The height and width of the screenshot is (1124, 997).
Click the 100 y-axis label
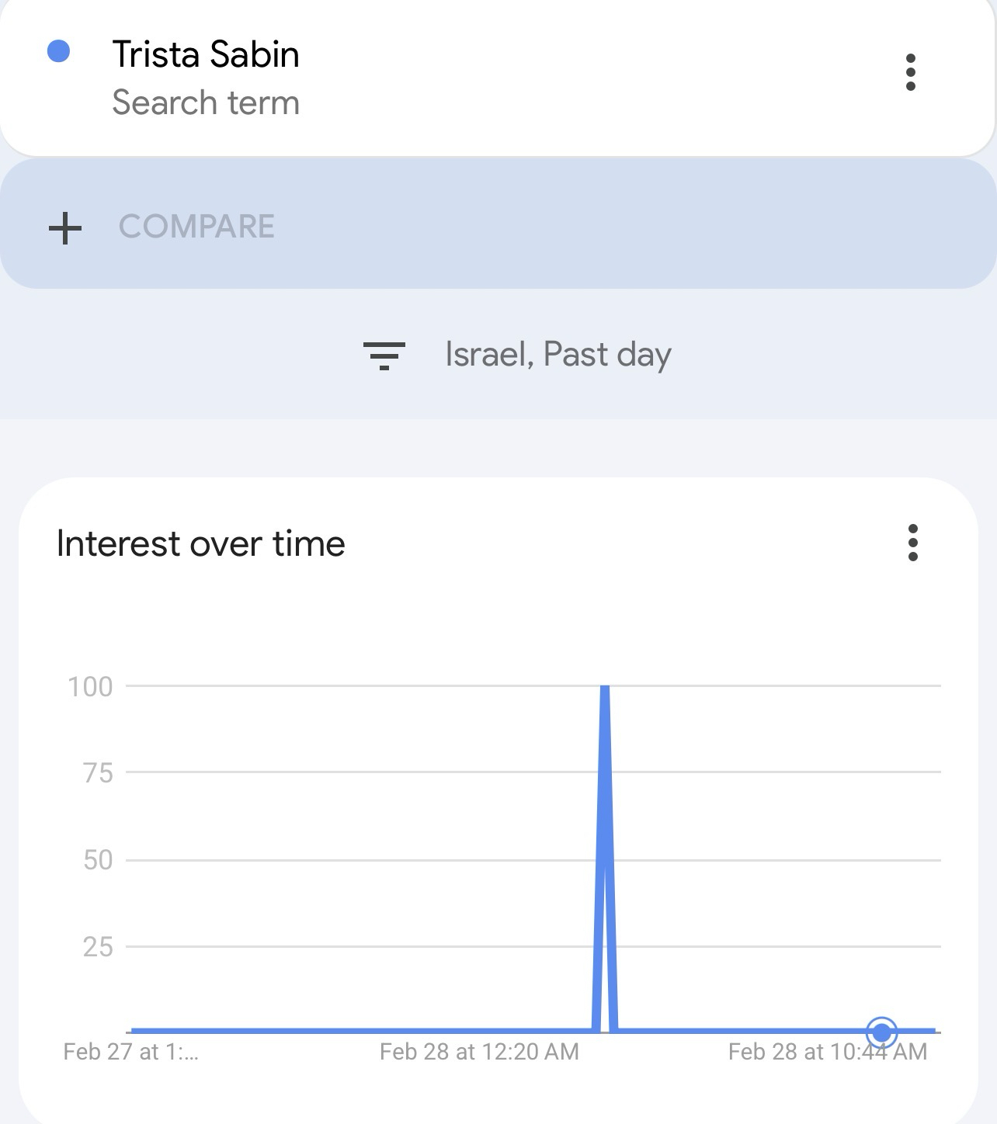click(91, 687)
